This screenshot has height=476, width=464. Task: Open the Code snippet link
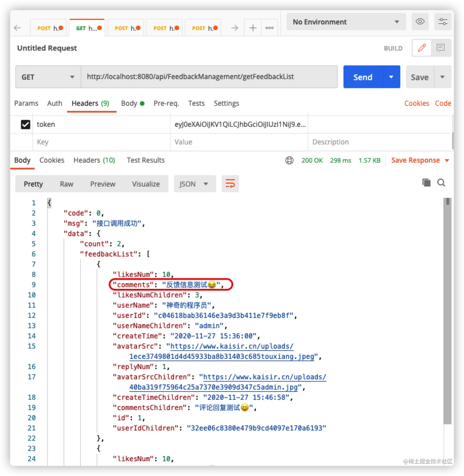[443, 103]
